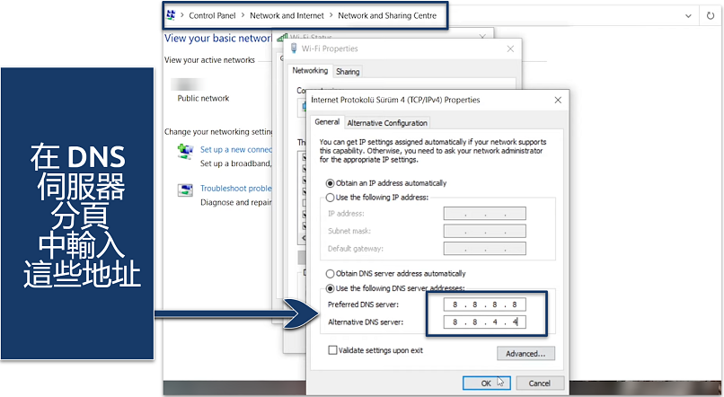The height and width of the screenshot is (397, 724).
Task: Enable 'Validate settings upon exit' checkbox
Action: [x=332, y=349]
